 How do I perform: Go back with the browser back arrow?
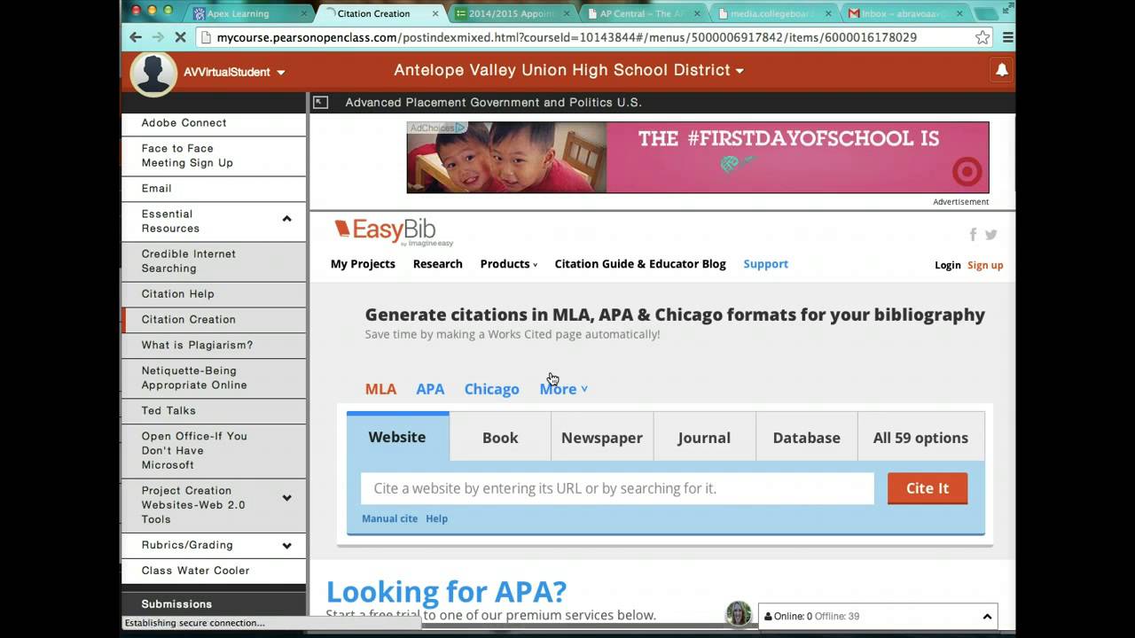[x=135, y=37]
